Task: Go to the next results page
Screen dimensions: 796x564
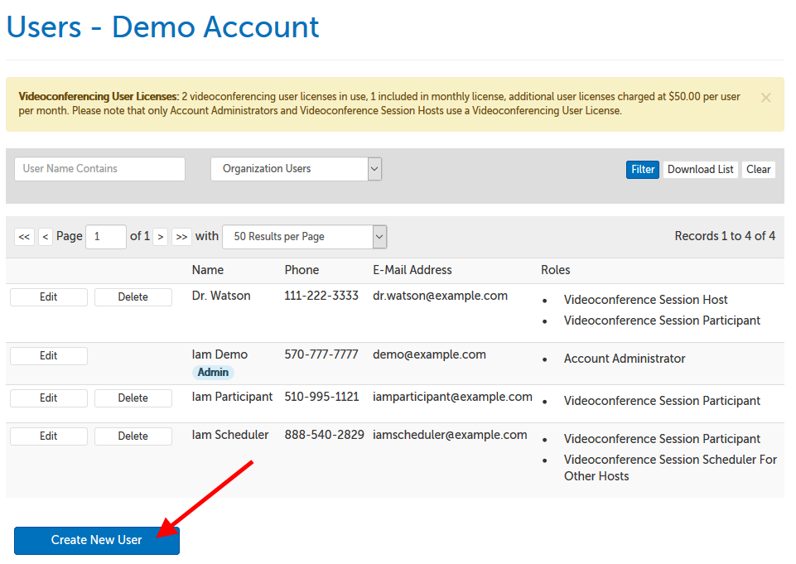Action: pos(161,237)
